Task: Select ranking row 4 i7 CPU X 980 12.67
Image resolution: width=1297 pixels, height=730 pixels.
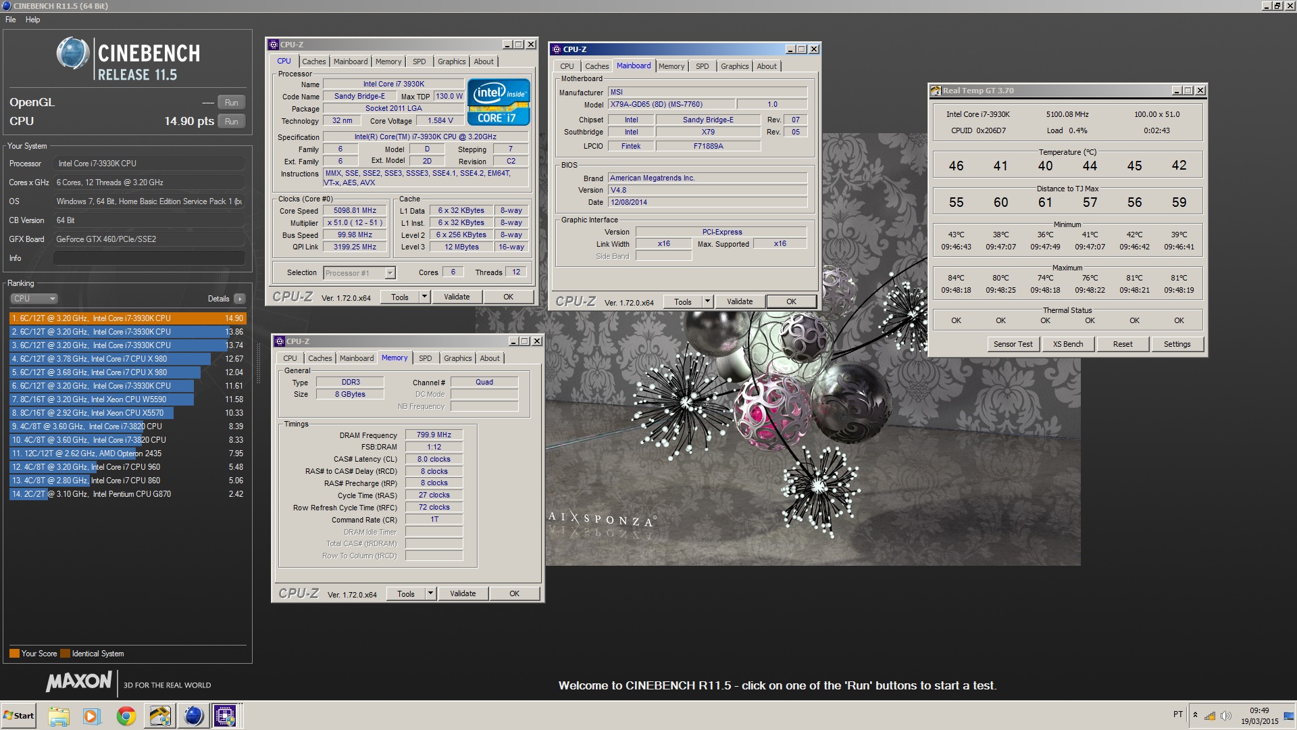Action: pyautogui.click(x=128, y=359)
